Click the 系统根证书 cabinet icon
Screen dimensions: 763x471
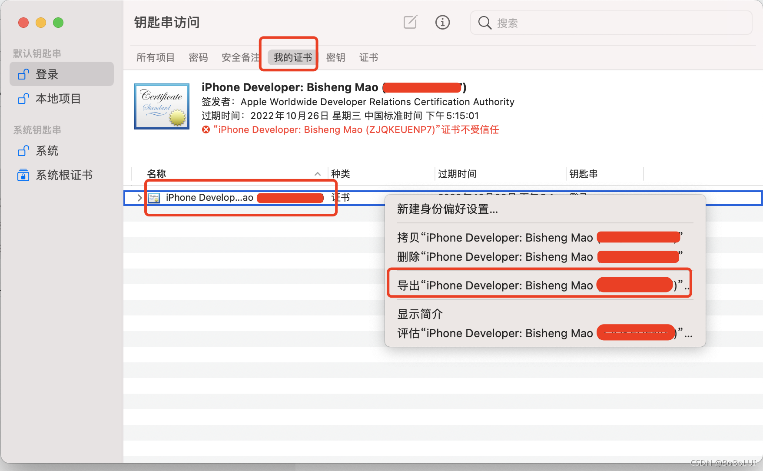[23, 175]
